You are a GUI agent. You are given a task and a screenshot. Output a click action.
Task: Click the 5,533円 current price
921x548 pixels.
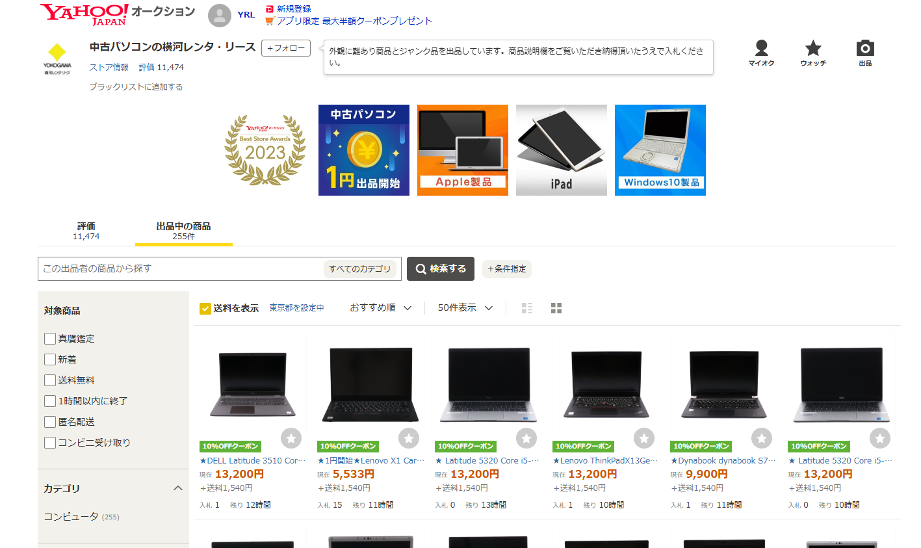354,475
